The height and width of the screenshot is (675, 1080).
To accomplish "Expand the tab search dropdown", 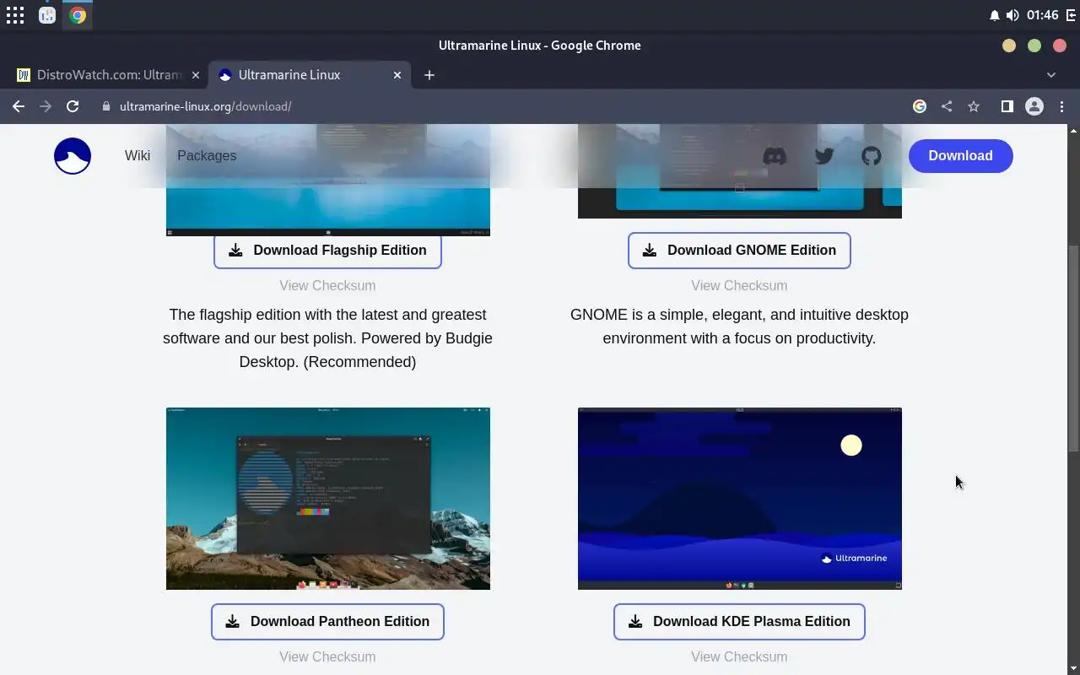I will 1051,75.
